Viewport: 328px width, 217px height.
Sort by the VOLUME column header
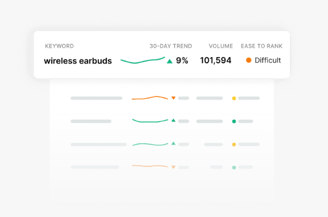pos(221,46)
